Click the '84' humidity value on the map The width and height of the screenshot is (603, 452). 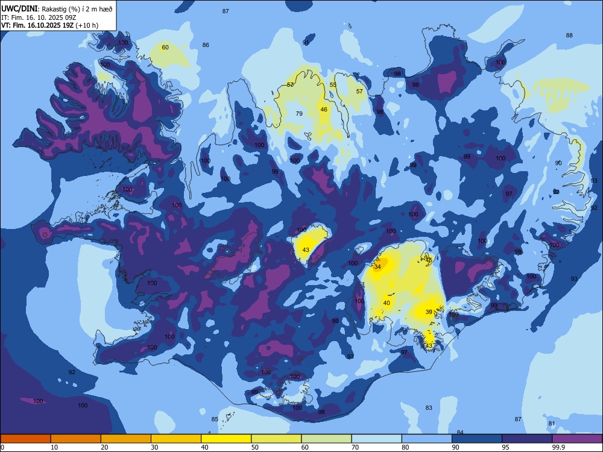point(460,432)
